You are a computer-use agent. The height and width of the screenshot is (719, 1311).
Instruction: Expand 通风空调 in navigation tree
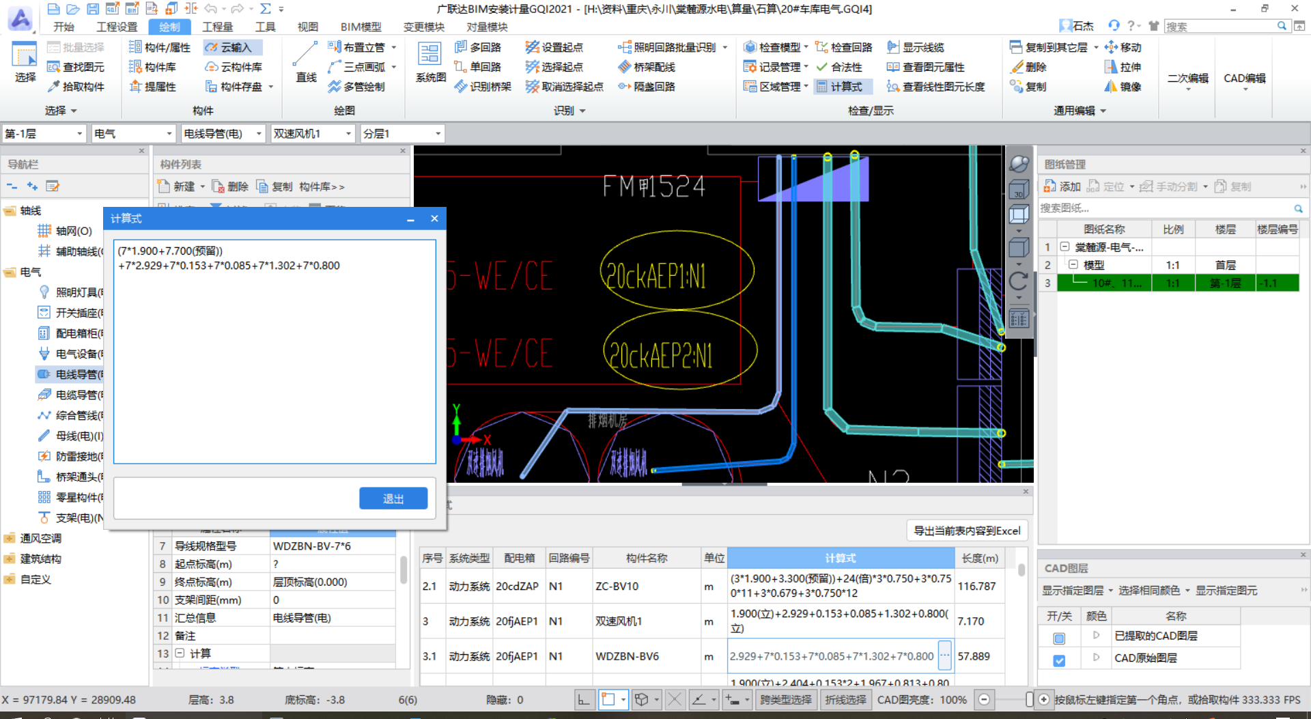pyautogui.click(x=10, y=538)
